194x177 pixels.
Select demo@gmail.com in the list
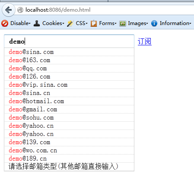tap(69, 109)
